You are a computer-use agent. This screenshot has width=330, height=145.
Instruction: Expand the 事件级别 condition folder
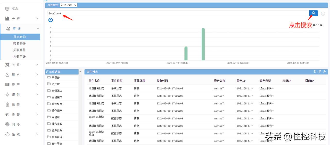pos(57,104)
